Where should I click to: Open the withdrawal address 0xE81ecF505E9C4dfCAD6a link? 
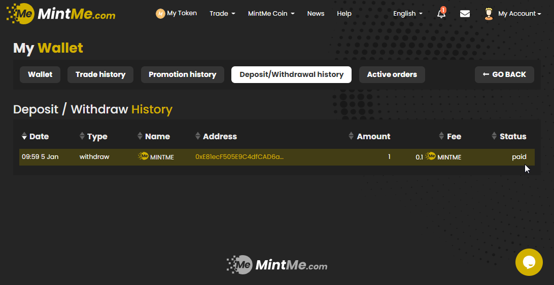[x=239, y=157]
